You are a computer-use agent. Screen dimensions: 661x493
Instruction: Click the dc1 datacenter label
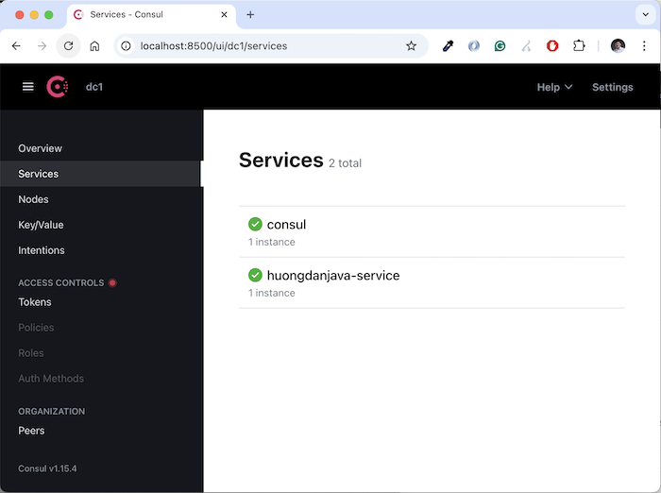coord(94,87)
